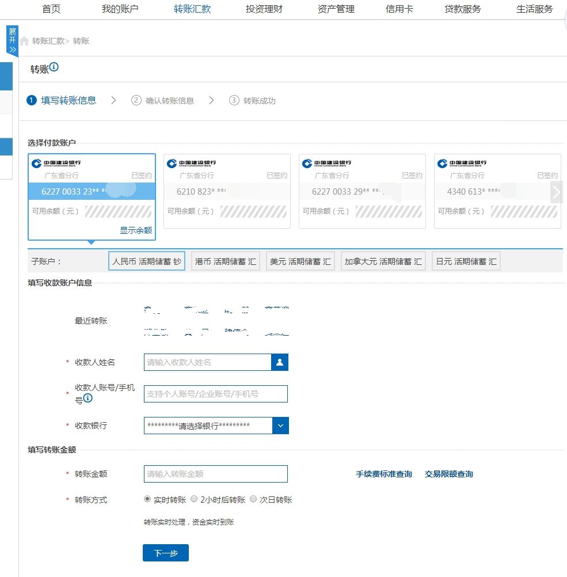Select the 实时转账 radio option
The image size is (567, 577).
(x=147, y=499)
